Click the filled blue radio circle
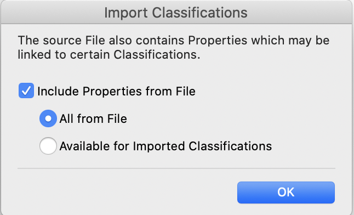This screenshot has width=354, height=215. pyautogui.click(x=48, y=118)
